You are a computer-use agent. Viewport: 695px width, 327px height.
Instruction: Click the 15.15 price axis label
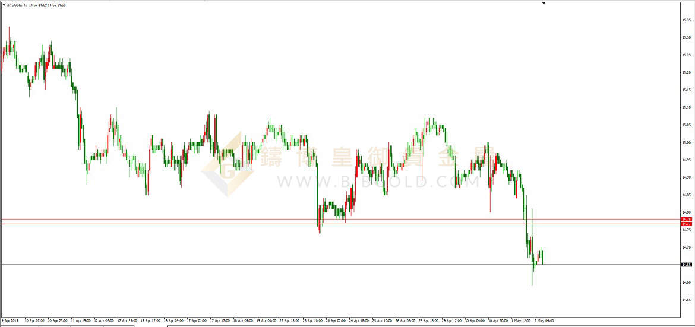pyautogui.click(x=687, y=90)
